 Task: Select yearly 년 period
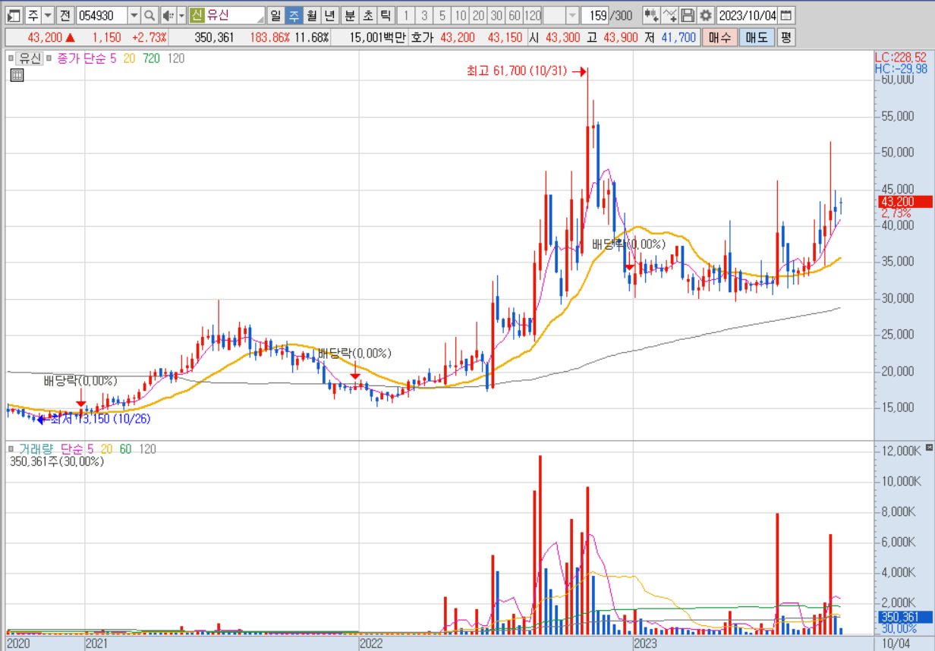(x=329, y=15)
